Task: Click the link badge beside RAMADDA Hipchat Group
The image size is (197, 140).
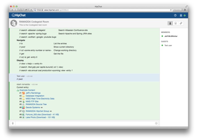Action: pos(51,111)
